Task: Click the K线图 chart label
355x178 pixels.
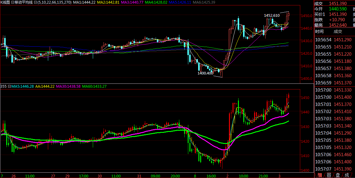Action: (5, 2)
